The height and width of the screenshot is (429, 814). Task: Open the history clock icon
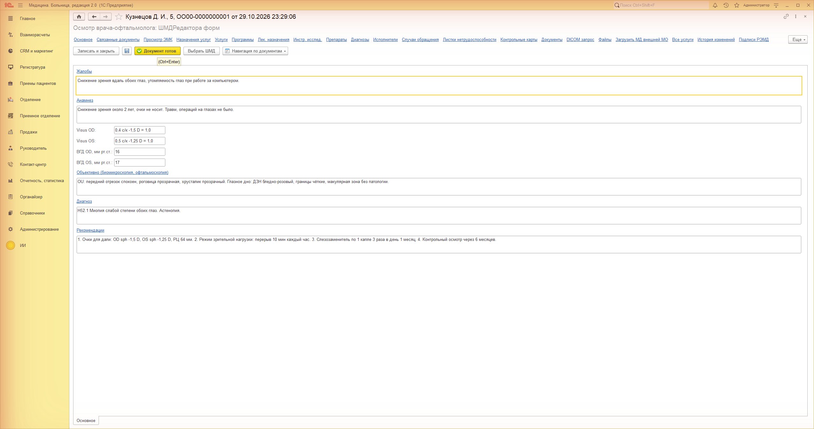pos(726,5)
